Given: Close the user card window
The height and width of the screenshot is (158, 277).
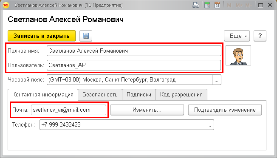Looking at the screenshot, I should point(270,5).
